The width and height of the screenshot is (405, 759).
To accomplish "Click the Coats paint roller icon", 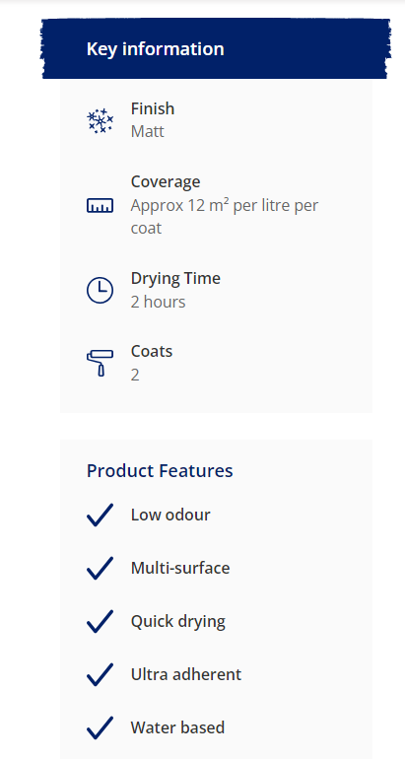I will tap(101, 363).
